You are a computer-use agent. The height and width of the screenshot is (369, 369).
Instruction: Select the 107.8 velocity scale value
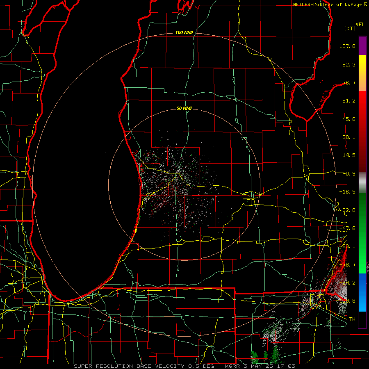pyautogui.click(x=347, y=46)
